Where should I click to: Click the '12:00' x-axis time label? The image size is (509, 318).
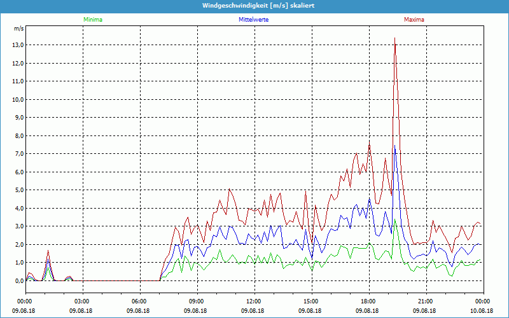tap(254, 301)
